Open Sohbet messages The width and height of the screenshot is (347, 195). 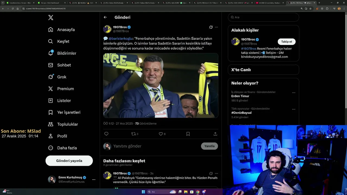pos(59,65)
